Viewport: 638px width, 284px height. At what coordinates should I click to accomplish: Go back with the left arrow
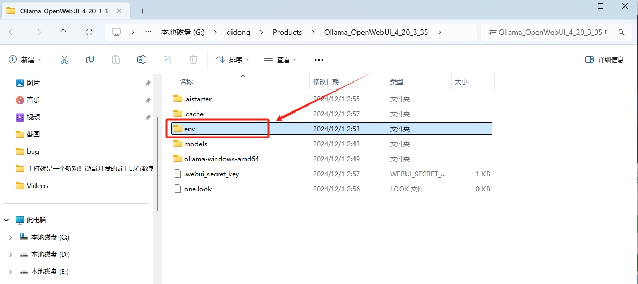(x=12, y=32)
